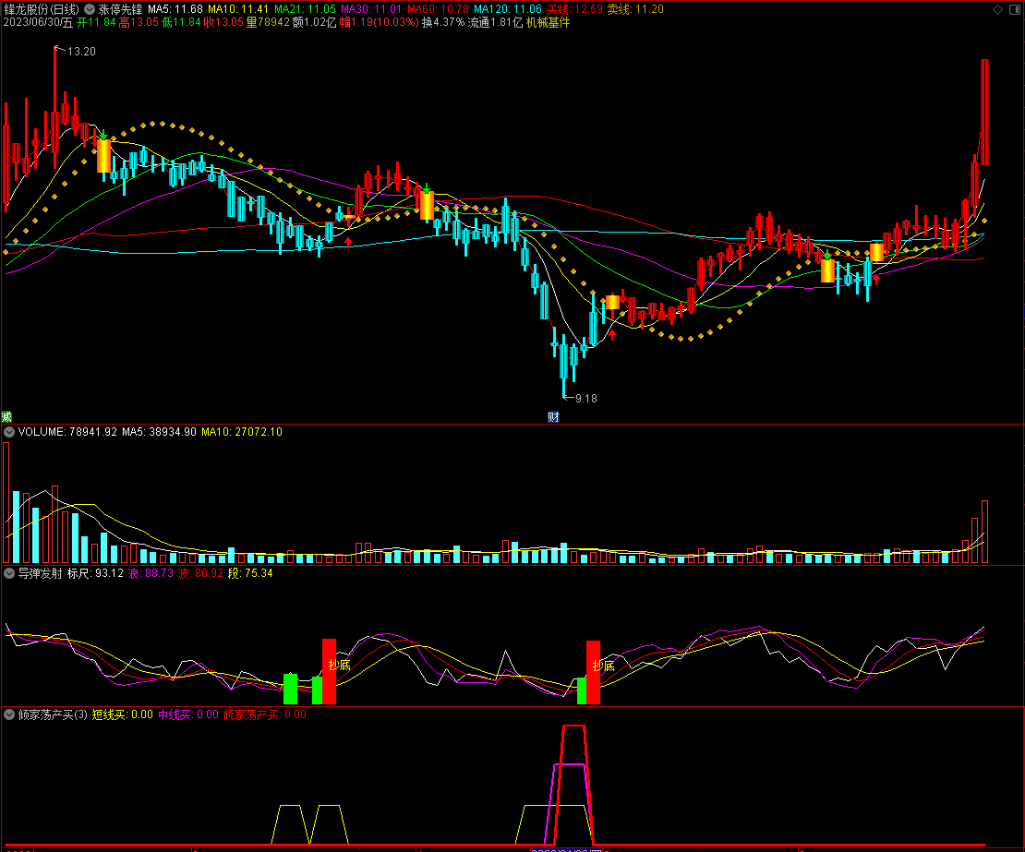The height and width of the screenshot is (852, 1025).
Task: Click the 13.20 high price label
Action: pyautogui.click(x=81, y=52)
